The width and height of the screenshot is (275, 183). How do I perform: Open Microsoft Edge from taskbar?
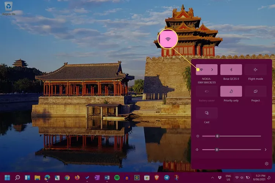click(47, 178)
